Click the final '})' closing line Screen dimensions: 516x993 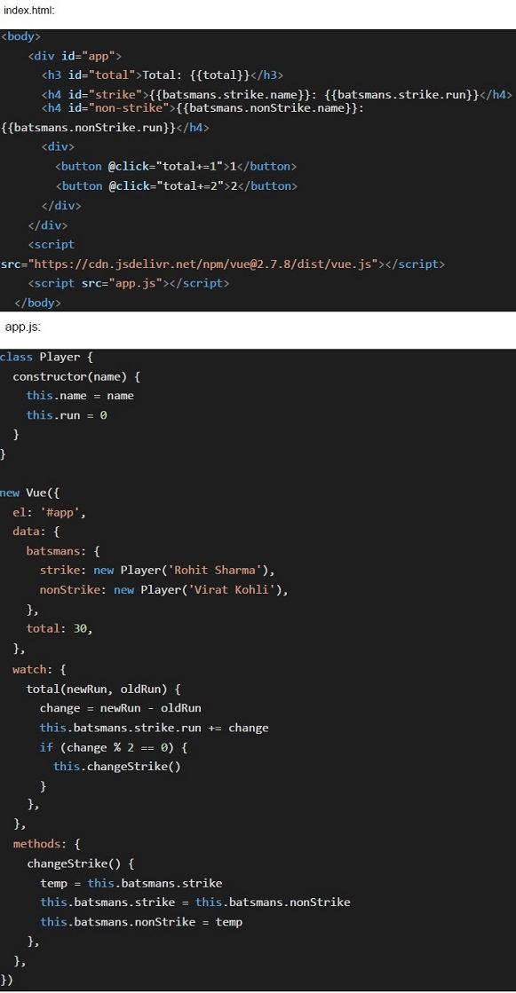click(6, 981)
